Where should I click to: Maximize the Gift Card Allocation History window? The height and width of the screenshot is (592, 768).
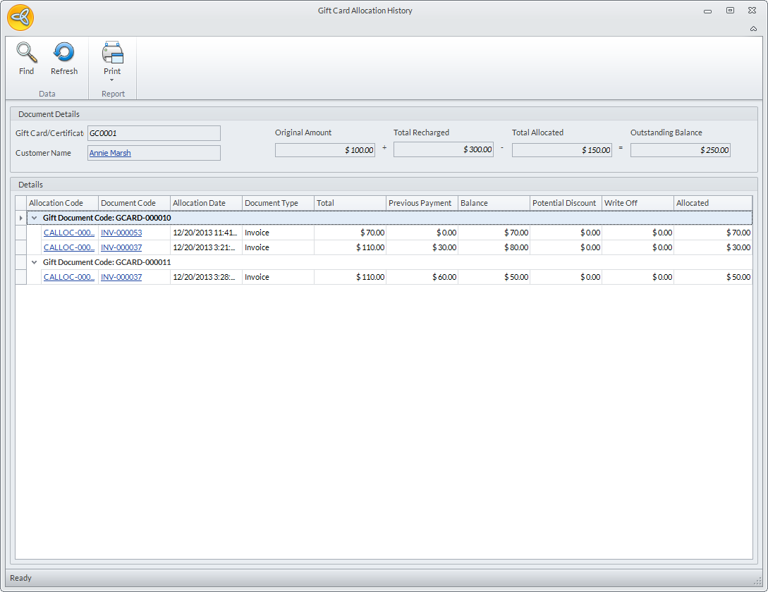coord(730,11)
